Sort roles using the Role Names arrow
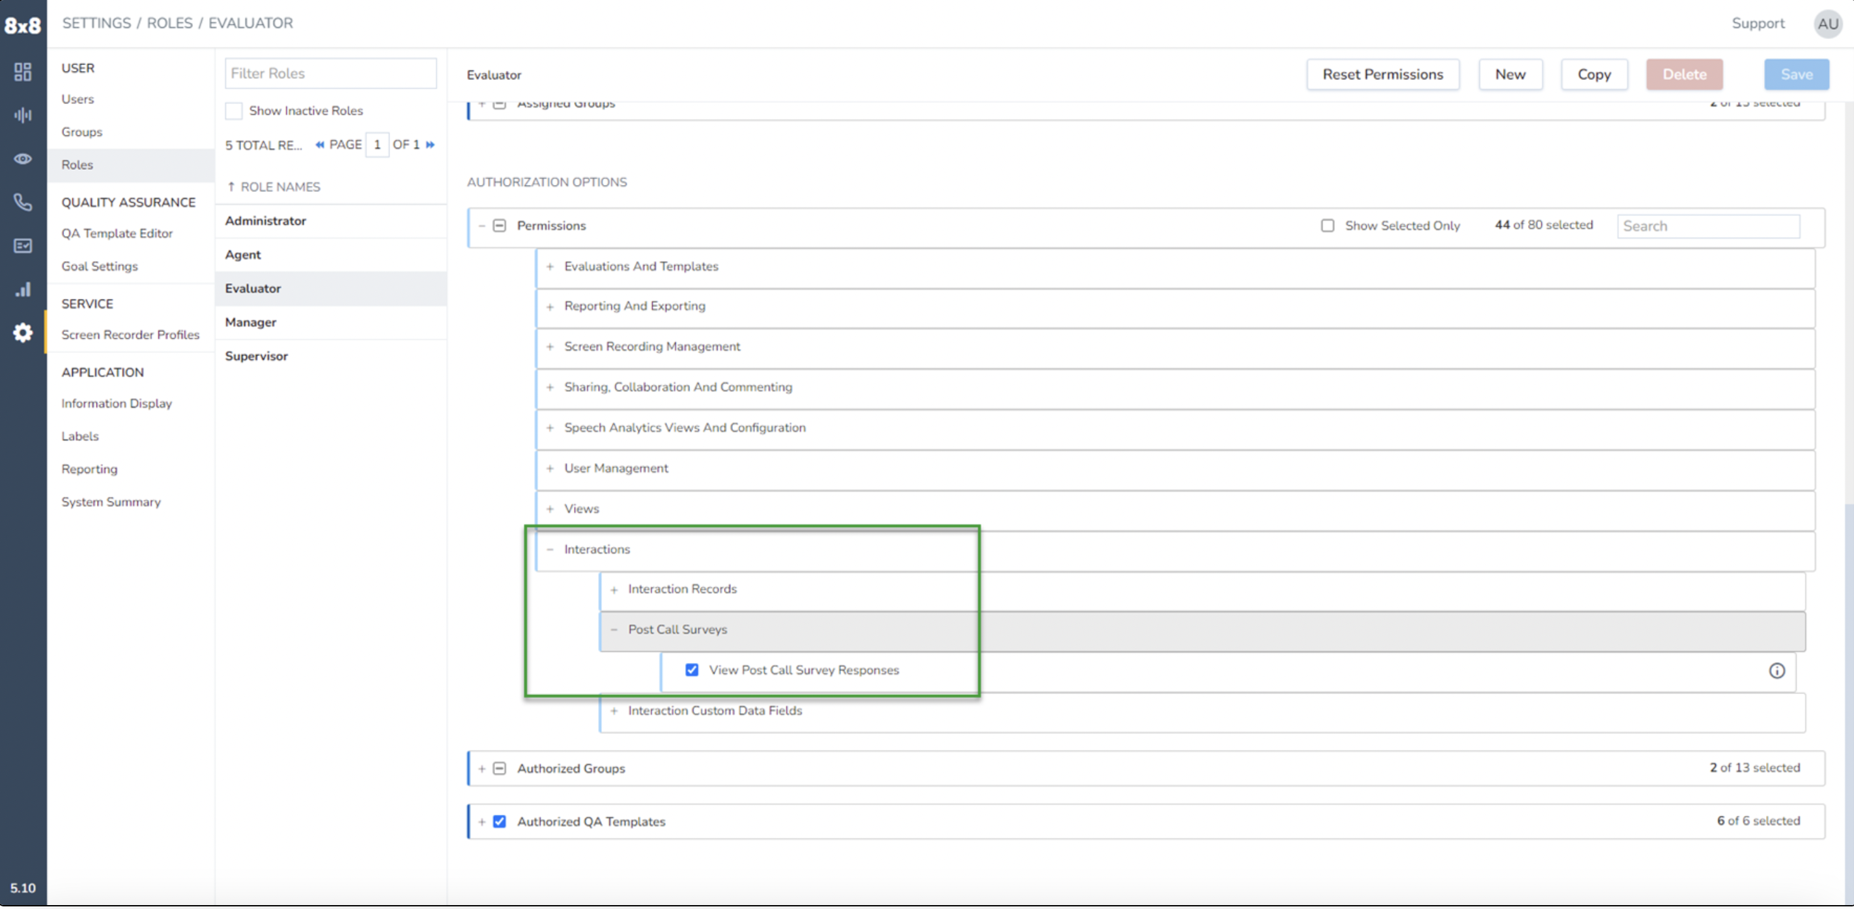Viewport: 1854px width, 909px height. point(231,187)
